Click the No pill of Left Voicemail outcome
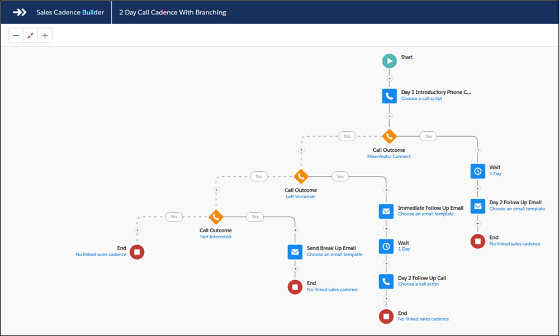Viewport: 559px width, 336px height. pos(259,176)
